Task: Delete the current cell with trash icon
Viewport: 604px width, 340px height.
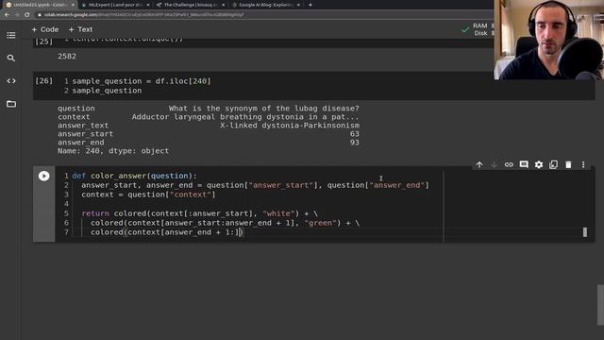Action: point(568,164)
